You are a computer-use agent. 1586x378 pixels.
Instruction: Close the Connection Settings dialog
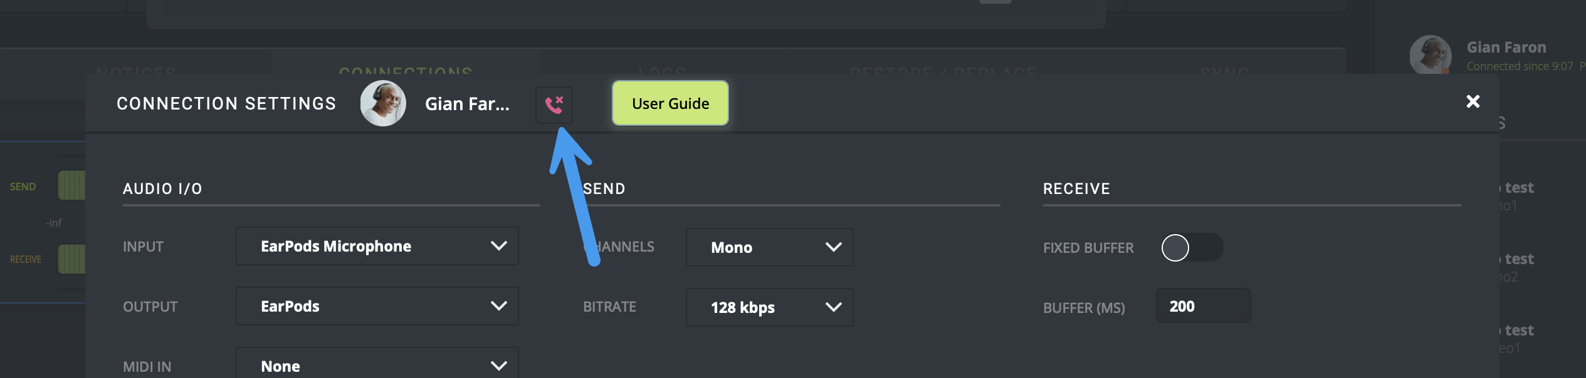(x=1473, y=102)
